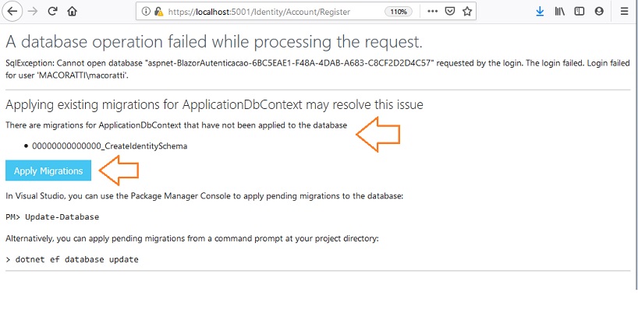Image resolution: width=638 pixels, height=320 pixels.
Task: Reload the current page
Action: point(52,12)
